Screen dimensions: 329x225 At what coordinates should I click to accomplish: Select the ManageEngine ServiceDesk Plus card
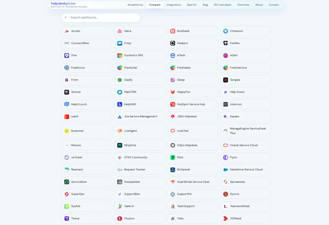[246, 131]
